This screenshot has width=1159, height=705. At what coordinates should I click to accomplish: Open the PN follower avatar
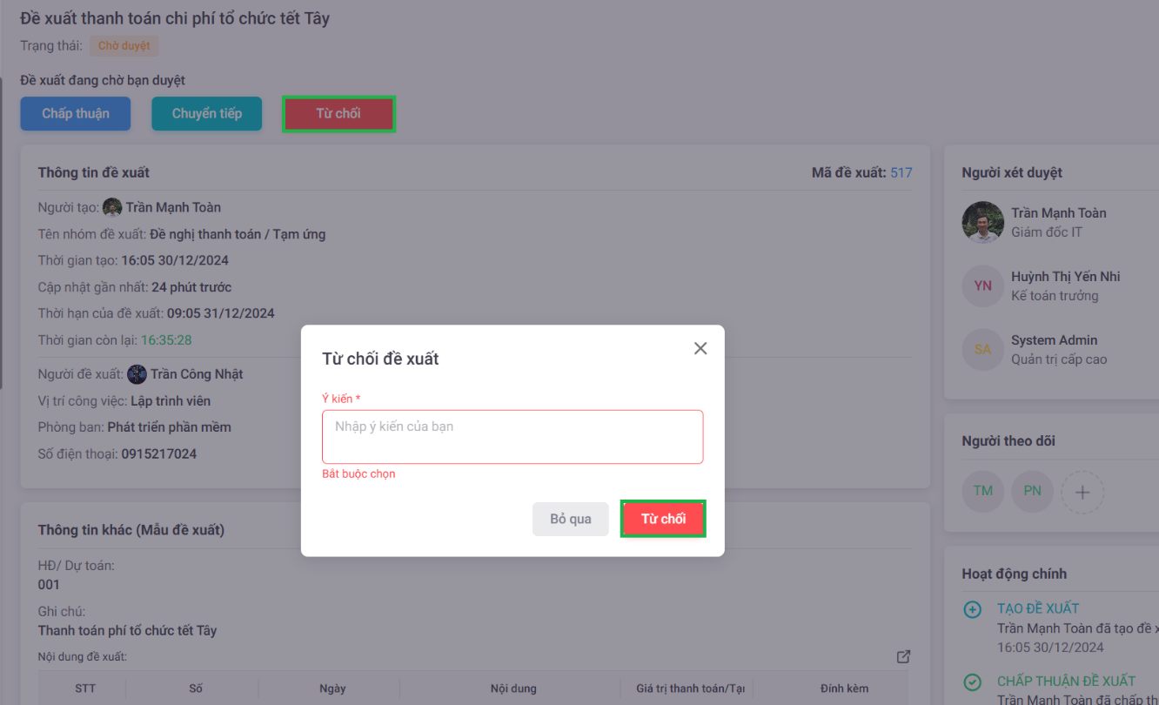1033,491
